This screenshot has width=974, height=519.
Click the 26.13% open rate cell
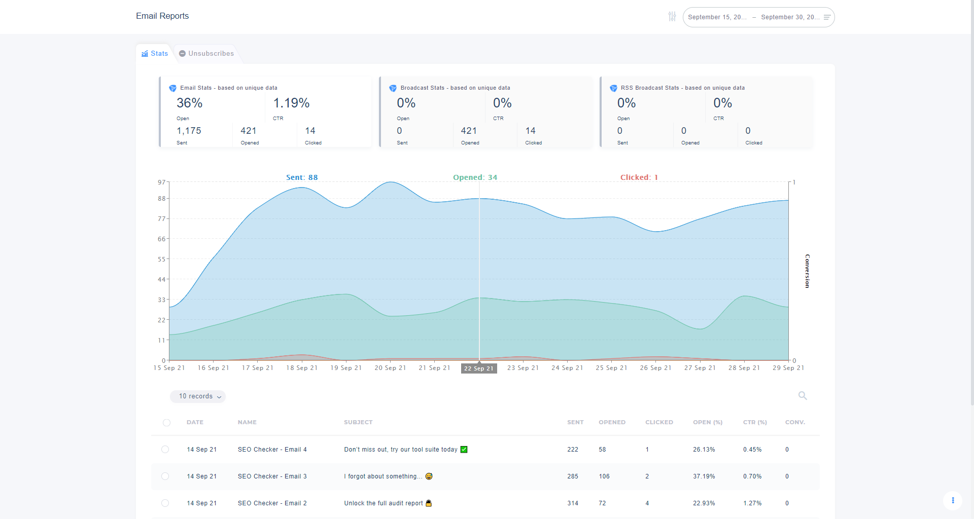704,450
